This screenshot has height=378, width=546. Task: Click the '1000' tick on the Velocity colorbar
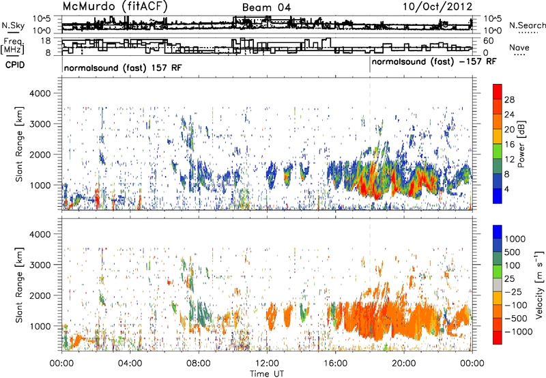click(515, 239)
